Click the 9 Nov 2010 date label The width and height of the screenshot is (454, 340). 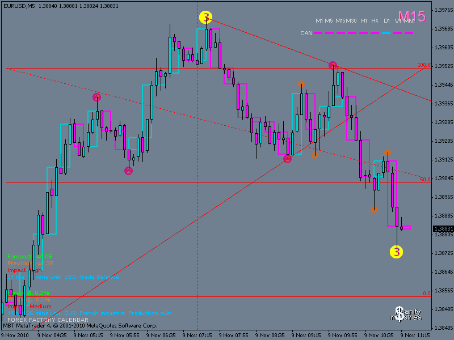tap(15, 335)
